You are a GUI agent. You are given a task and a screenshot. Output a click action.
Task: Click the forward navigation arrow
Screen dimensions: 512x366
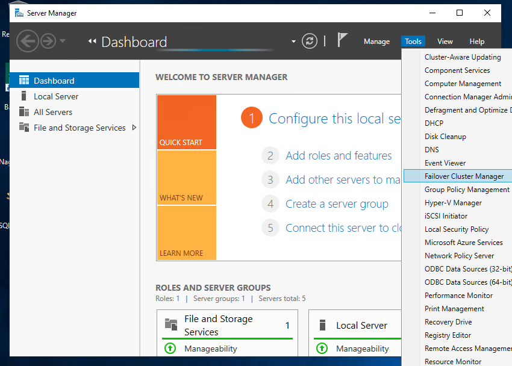point(48,41)
